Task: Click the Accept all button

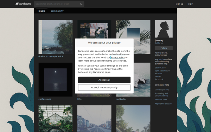Action: (104, 80)
